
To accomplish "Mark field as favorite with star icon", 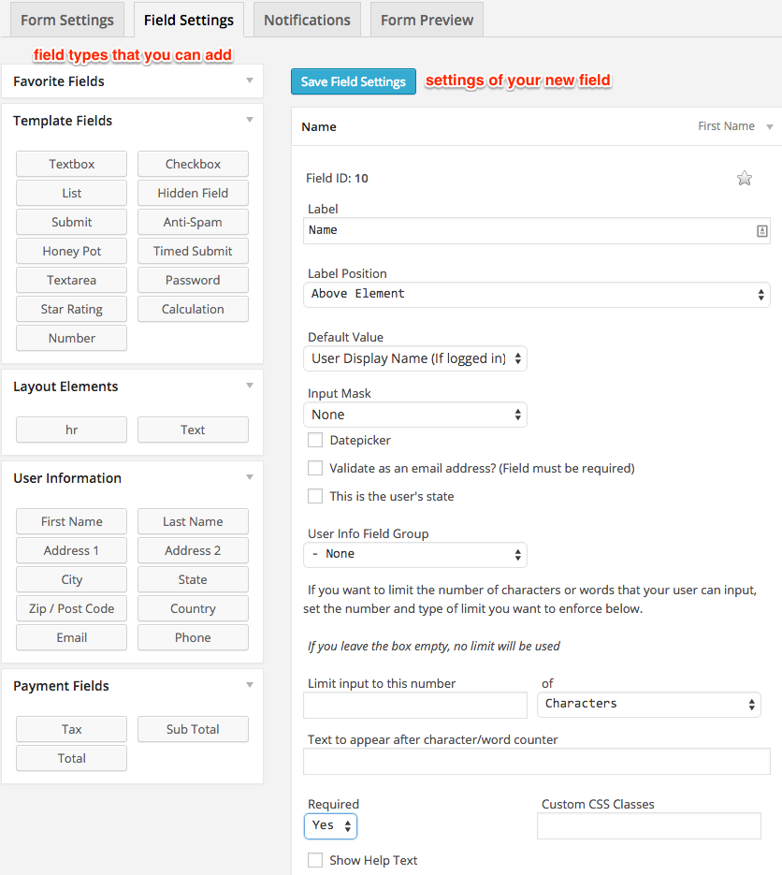I will point(744,179).
